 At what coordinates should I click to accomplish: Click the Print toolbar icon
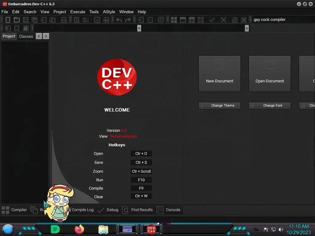pos(64,20)
